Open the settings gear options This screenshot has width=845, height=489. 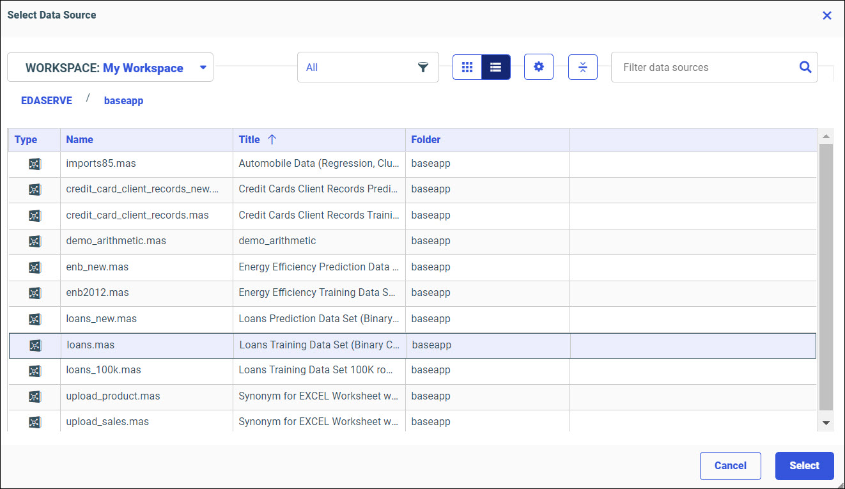pos(538,66)
